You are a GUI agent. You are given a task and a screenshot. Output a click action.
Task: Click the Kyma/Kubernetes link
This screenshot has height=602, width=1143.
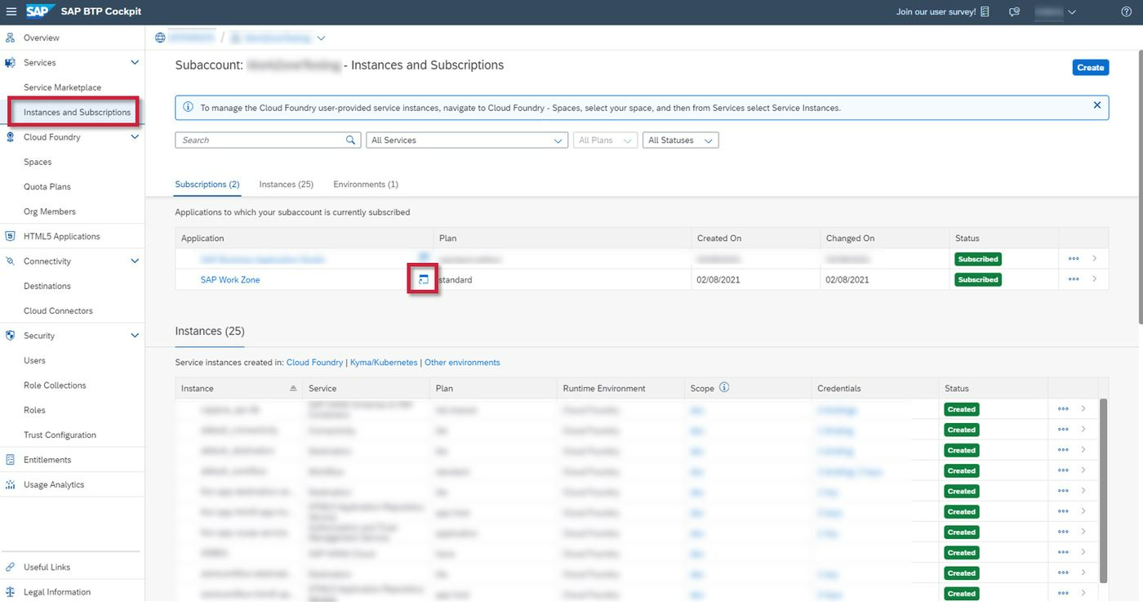(x=383, y=363)
